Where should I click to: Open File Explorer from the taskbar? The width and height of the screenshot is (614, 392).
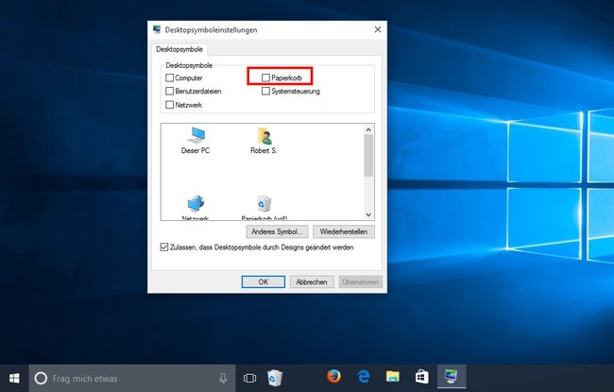tap(393, 377)
